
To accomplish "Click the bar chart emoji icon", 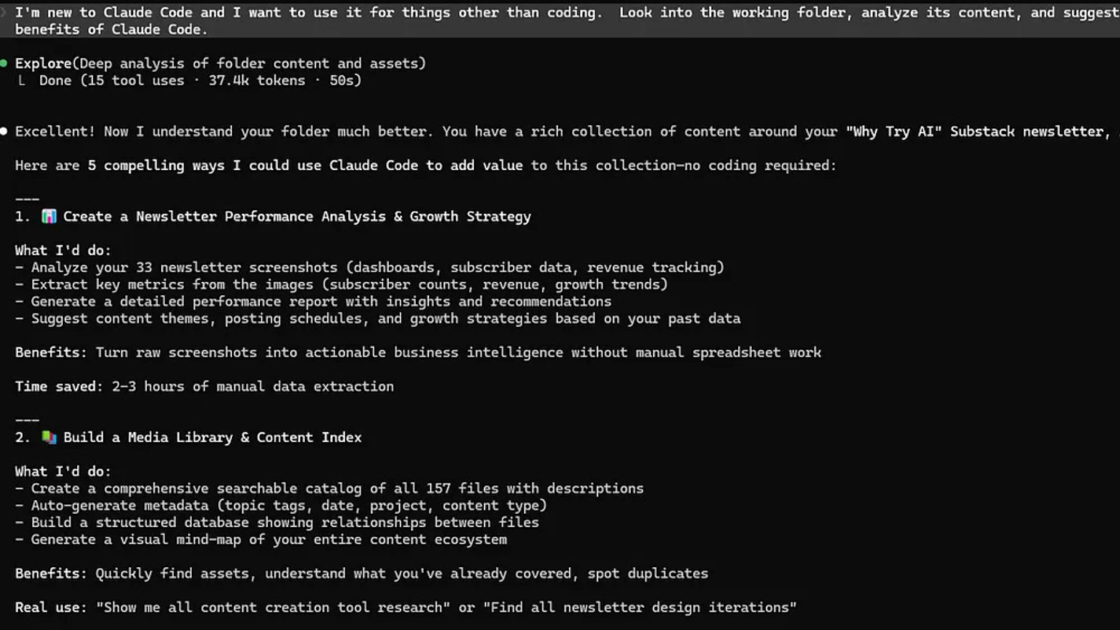I will [49, 216].
